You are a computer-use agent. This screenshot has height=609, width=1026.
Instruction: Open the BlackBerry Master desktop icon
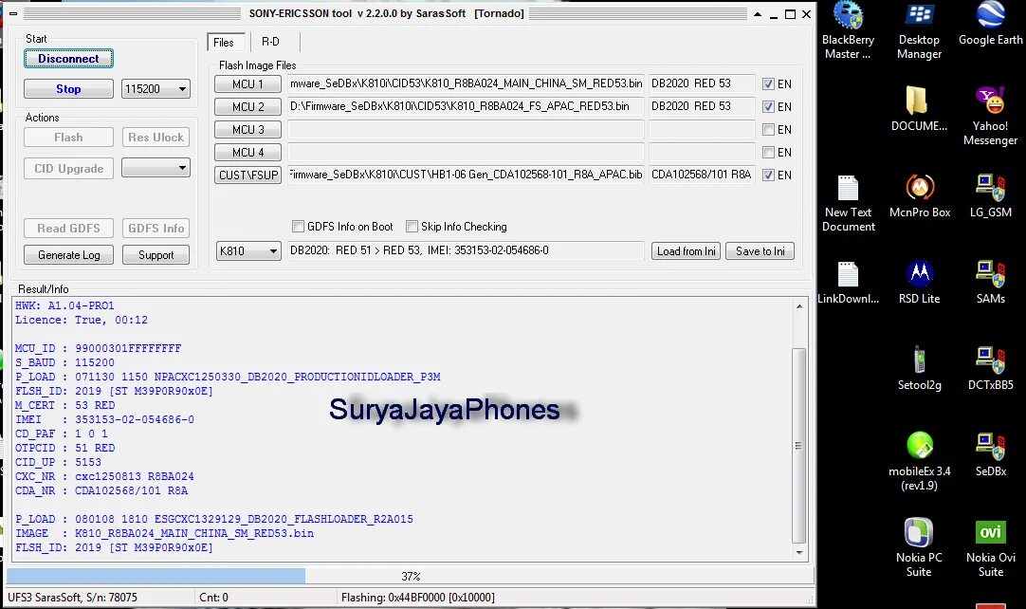[x=848, y=16]
